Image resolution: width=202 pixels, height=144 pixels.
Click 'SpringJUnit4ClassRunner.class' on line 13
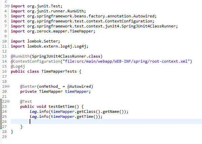click(66, 56)
